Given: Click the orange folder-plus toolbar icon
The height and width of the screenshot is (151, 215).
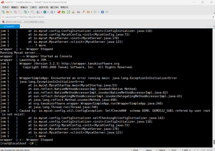Looking at the screenshot, I should click(88, 12).
